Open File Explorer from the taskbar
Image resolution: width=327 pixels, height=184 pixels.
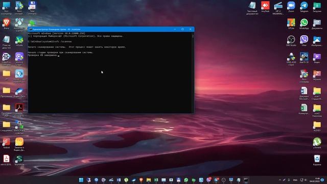tap(149, 180)
